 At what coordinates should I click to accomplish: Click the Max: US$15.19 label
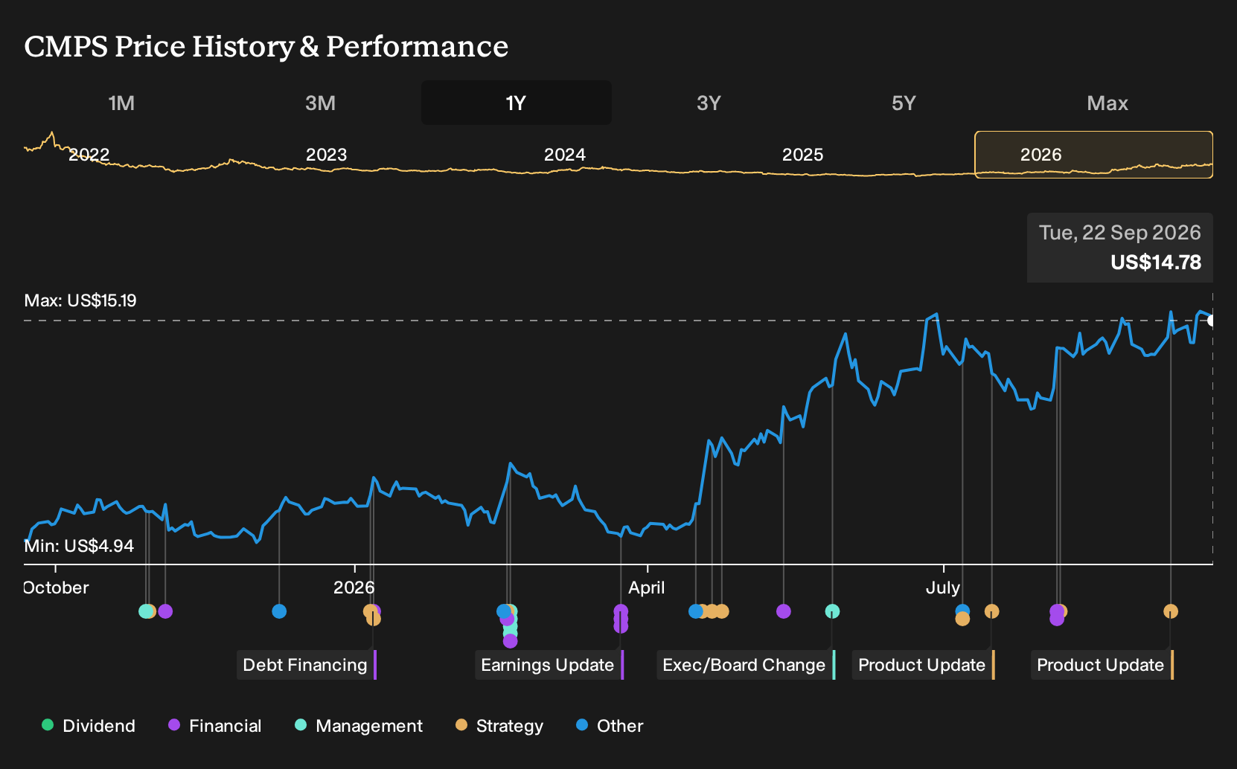point(80,300)
